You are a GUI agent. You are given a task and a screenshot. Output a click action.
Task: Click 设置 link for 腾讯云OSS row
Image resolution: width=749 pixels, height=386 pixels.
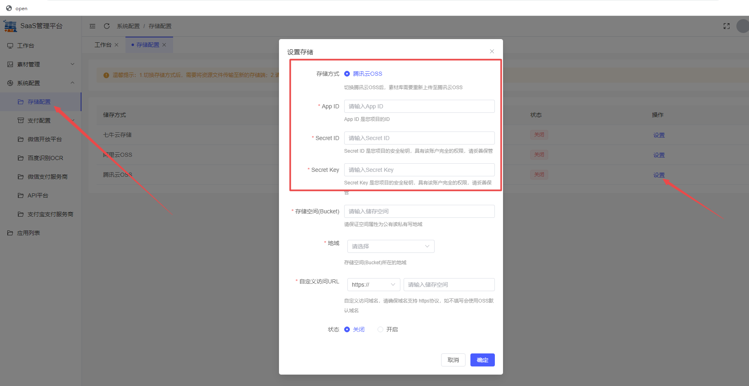coord(659,175)
